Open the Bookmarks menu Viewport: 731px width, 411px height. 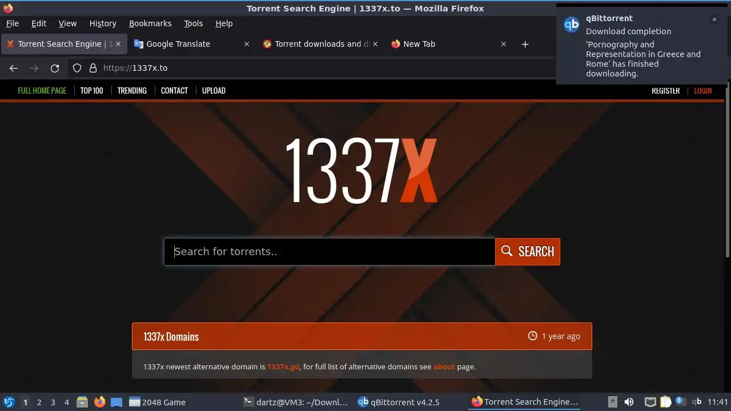coord(150,23)
